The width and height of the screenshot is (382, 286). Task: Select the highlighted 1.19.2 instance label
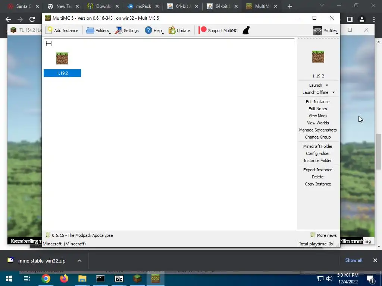(x=62, y=73)
